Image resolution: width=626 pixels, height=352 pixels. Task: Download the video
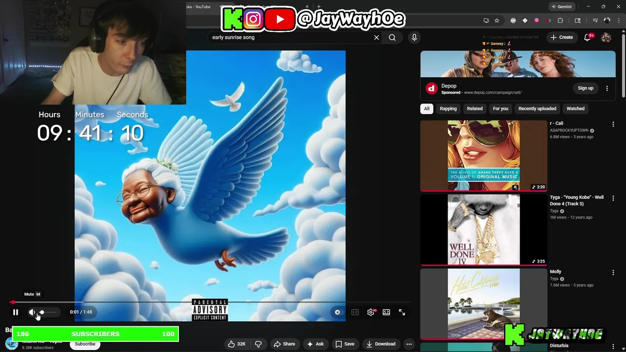click(380, 344)
